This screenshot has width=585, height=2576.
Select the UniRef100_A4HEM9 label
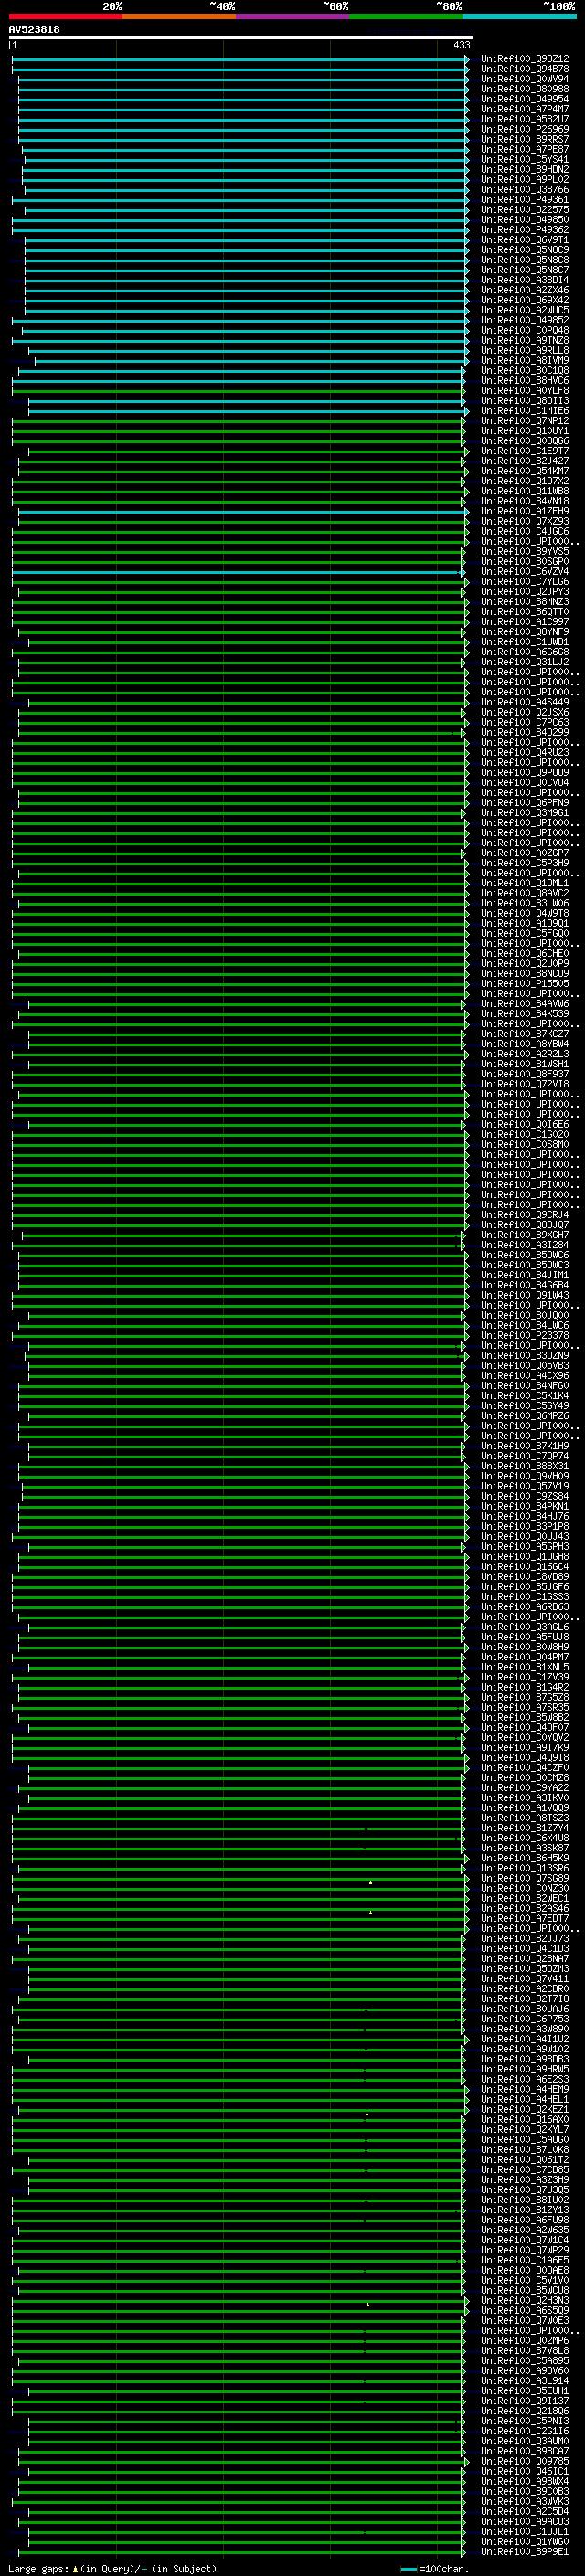525,2089
